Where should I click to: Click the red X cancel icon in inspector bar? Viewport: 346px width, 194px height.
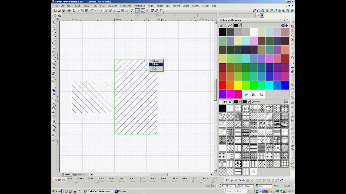[x=59, y=180]
